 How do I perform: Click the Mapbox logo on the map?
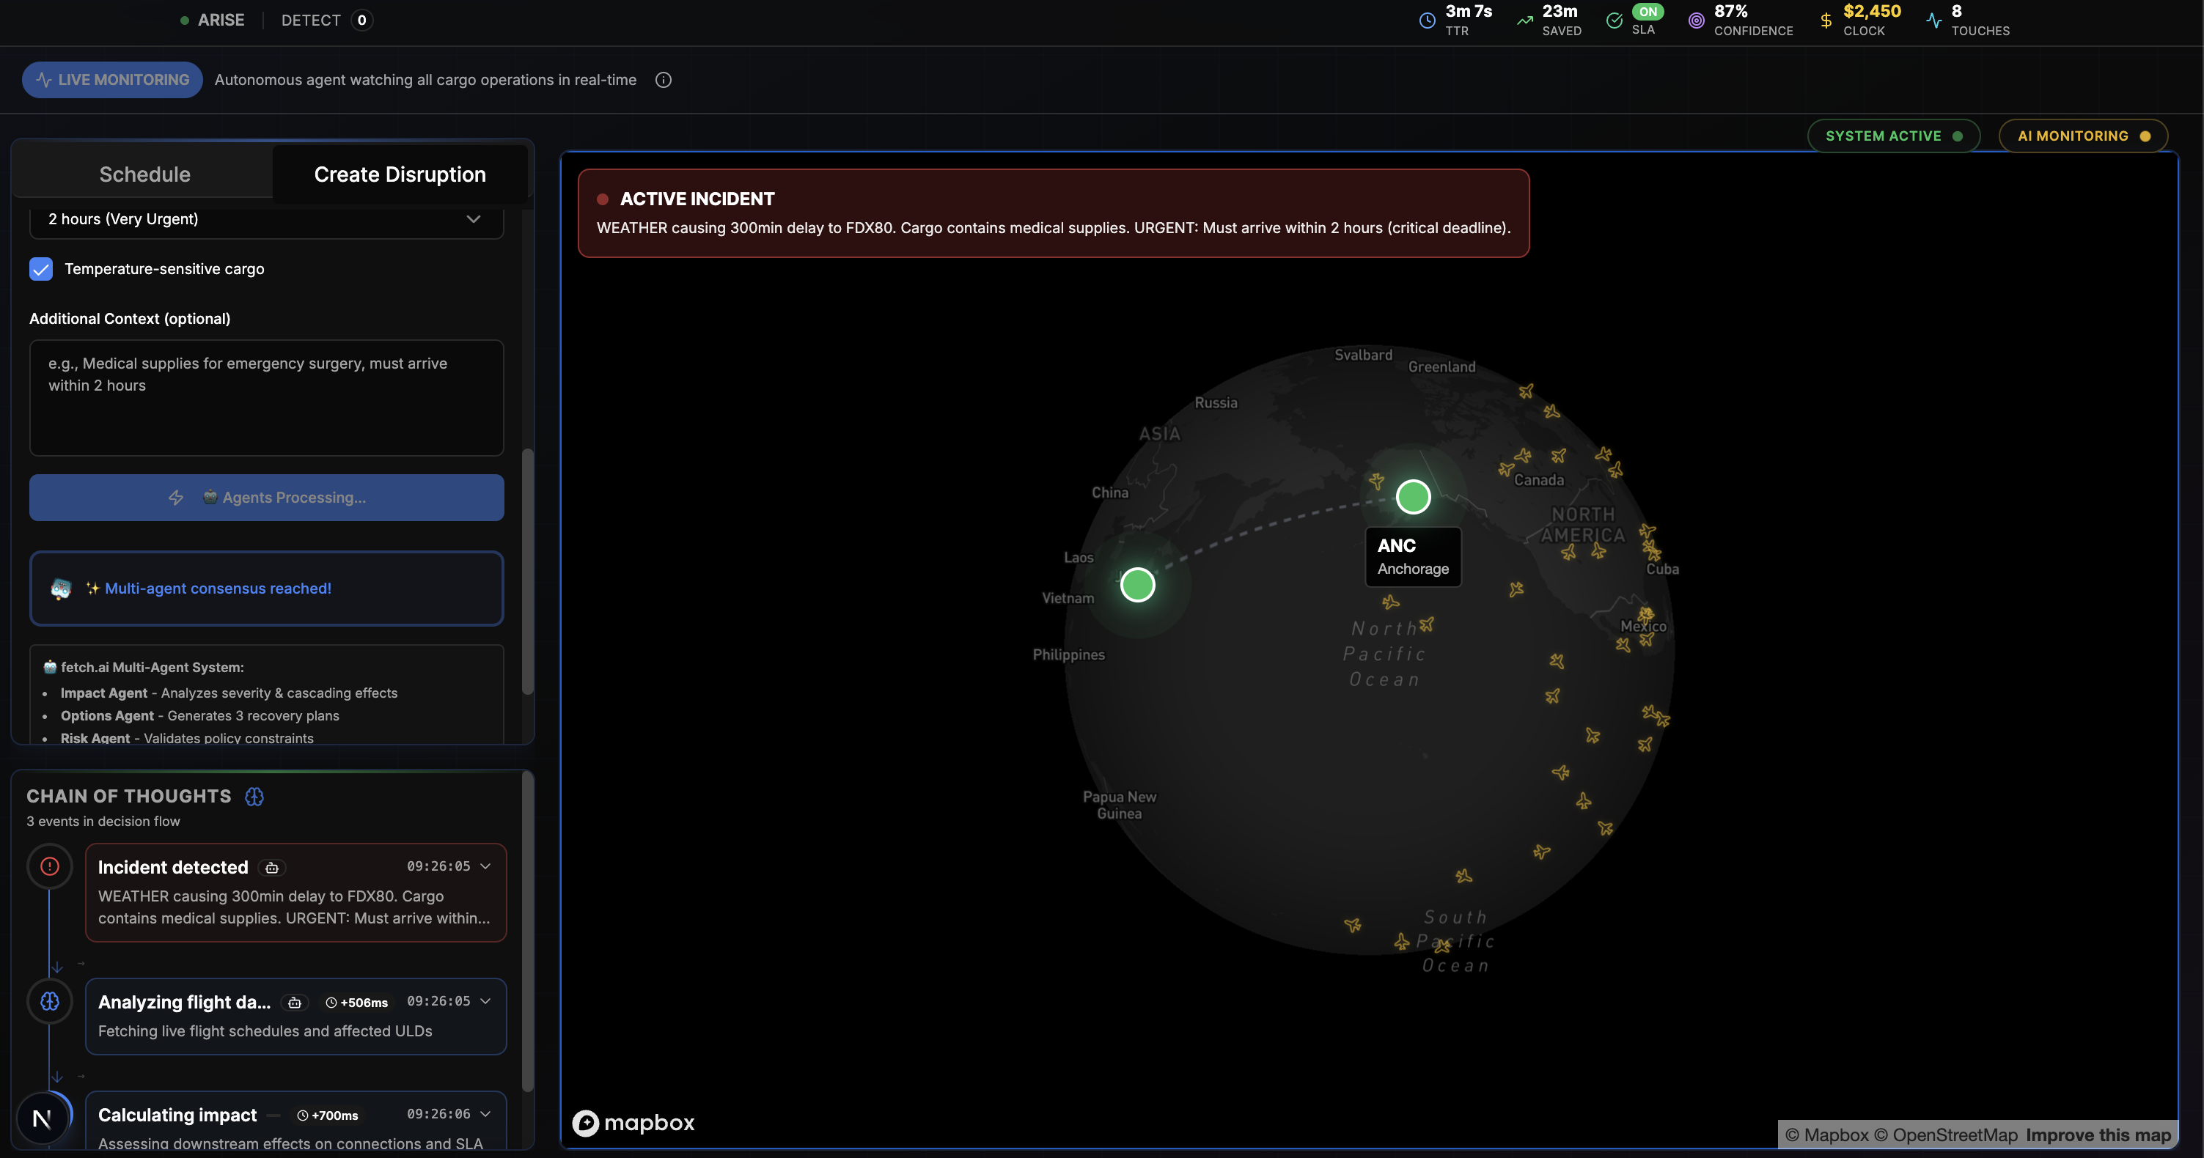coord(633,1123)
